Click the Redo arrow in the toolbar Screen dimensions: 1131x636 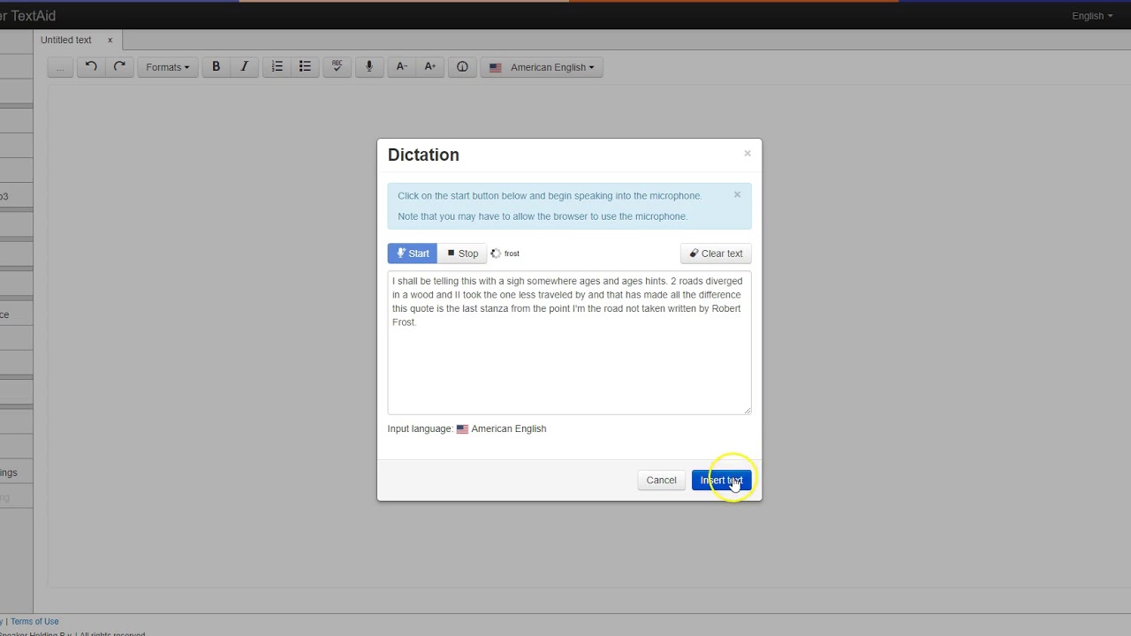point(119,67)
